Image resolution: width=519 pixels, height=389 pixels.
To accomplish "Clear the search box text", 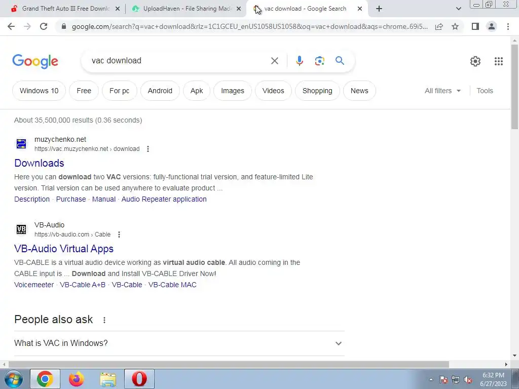I will click(x=274, y=61).
